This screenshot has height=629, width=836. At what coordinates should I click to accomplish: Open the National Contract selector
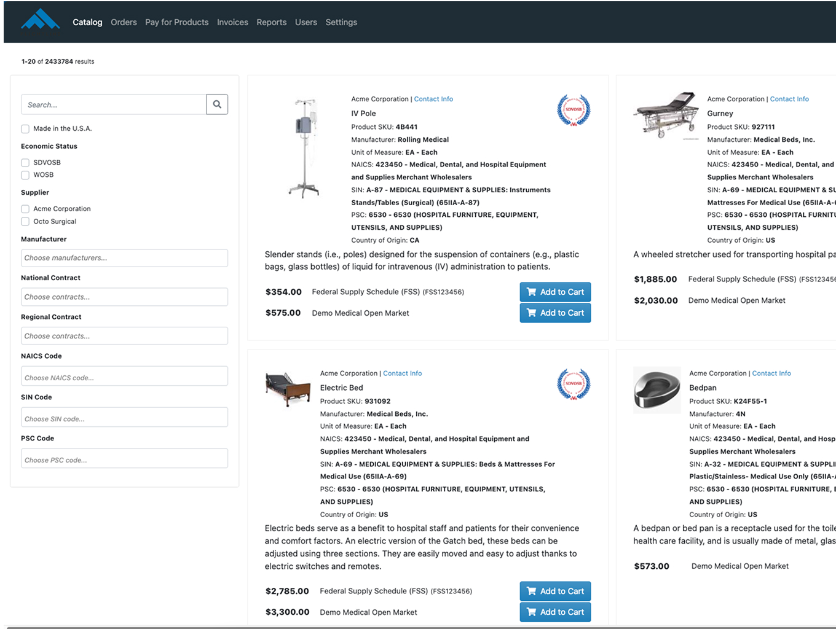(124, 297)
